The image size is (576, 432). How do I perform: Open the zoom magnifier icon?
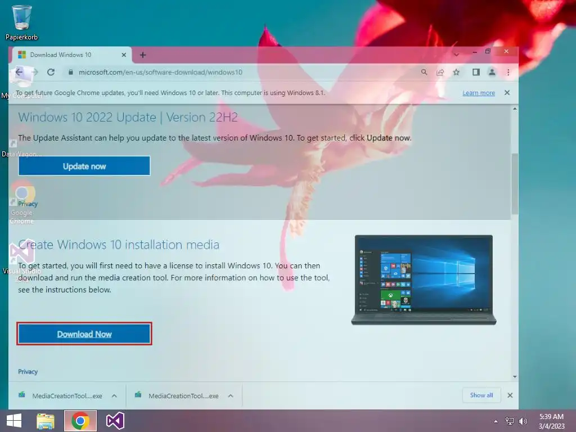(424, 72)
